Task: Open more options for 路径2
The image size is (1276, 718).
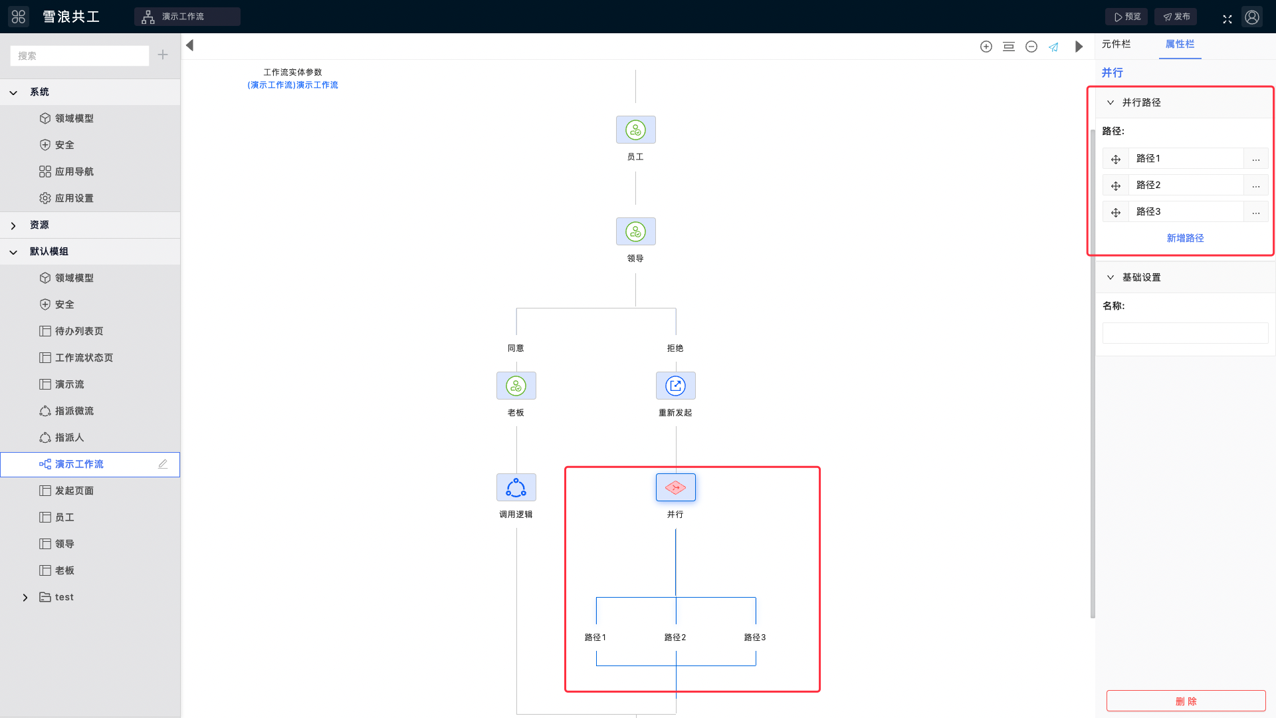Action: [1256, 185]
